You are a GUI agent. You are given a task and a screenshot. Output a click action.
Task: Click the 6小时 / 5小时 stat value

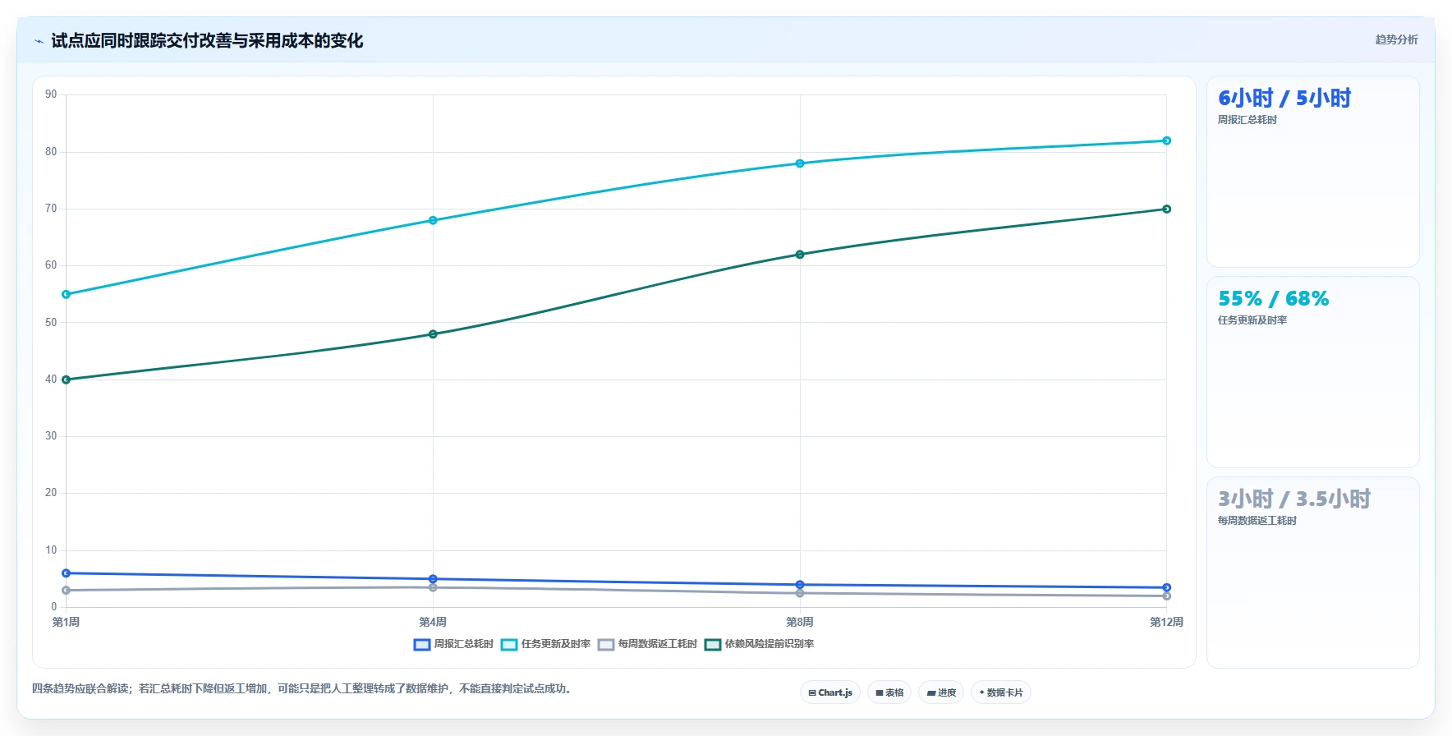click(1284, 99)
